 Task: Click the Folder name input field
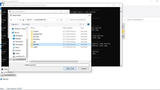pyautogui.click(x=59, y=65)
